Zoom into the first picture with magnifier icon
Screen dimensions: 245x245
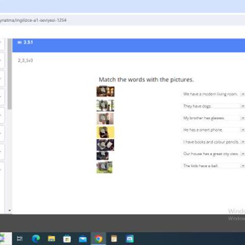point(103,90)
